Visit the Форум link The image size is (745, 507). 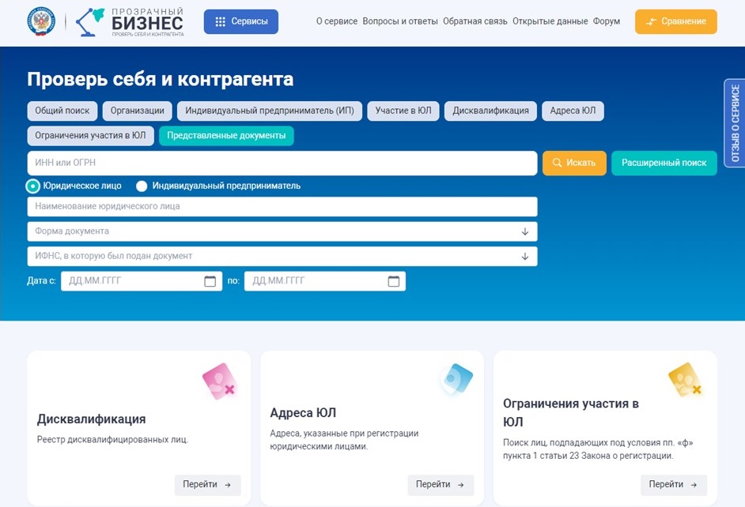click(x=607, y=21)
